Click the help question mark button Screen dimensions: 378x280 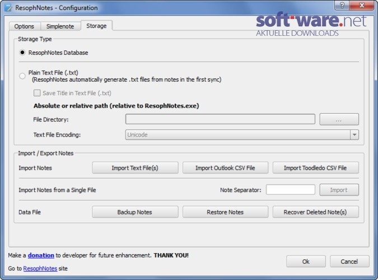click(342, 5)
